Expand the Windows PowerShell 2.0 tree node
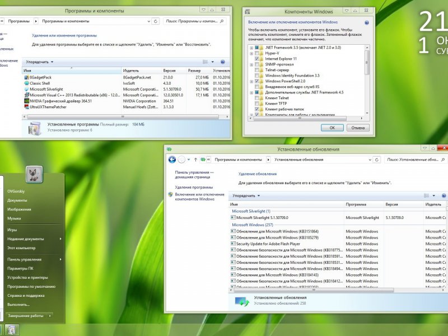Viewport: 448px width, 336px height. (251, 81)
